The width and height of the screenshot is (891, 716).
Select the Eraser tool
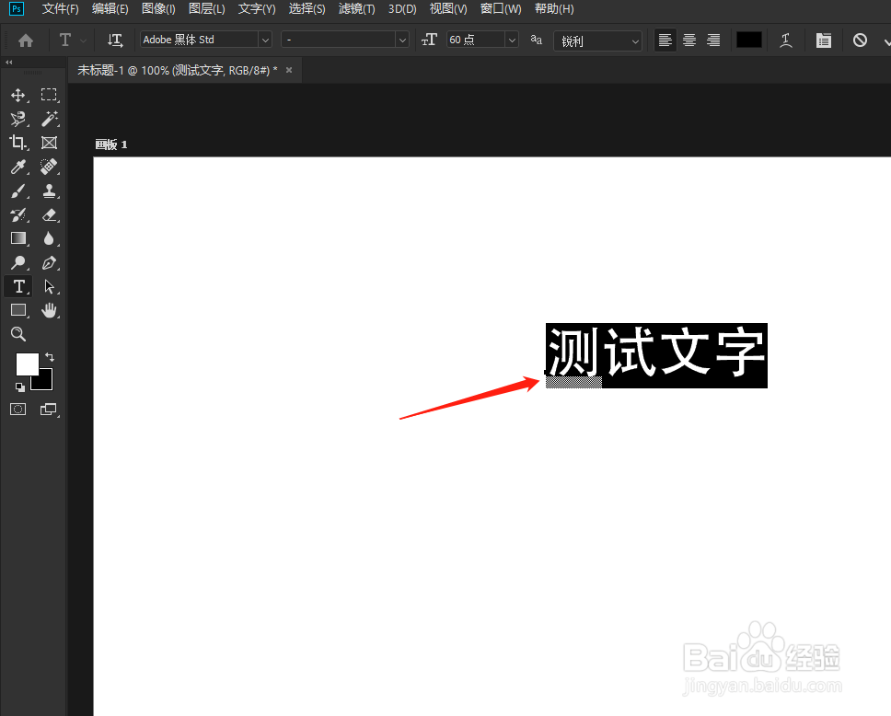coord(49,214)
